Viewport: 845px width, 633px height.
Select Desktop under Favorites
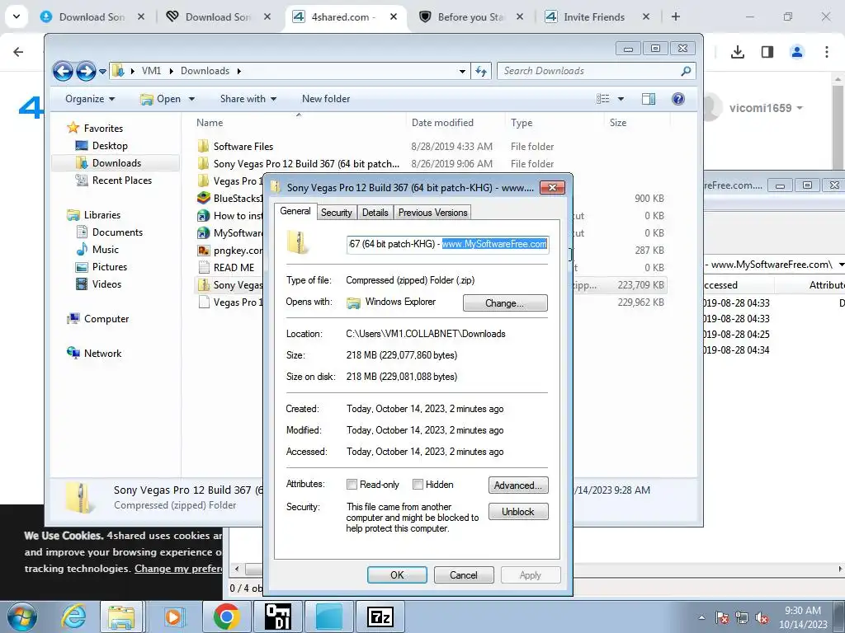[x=110, y=146]
